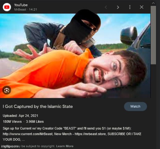Click the Watch button
160x149 pixels.
point(135,106)
